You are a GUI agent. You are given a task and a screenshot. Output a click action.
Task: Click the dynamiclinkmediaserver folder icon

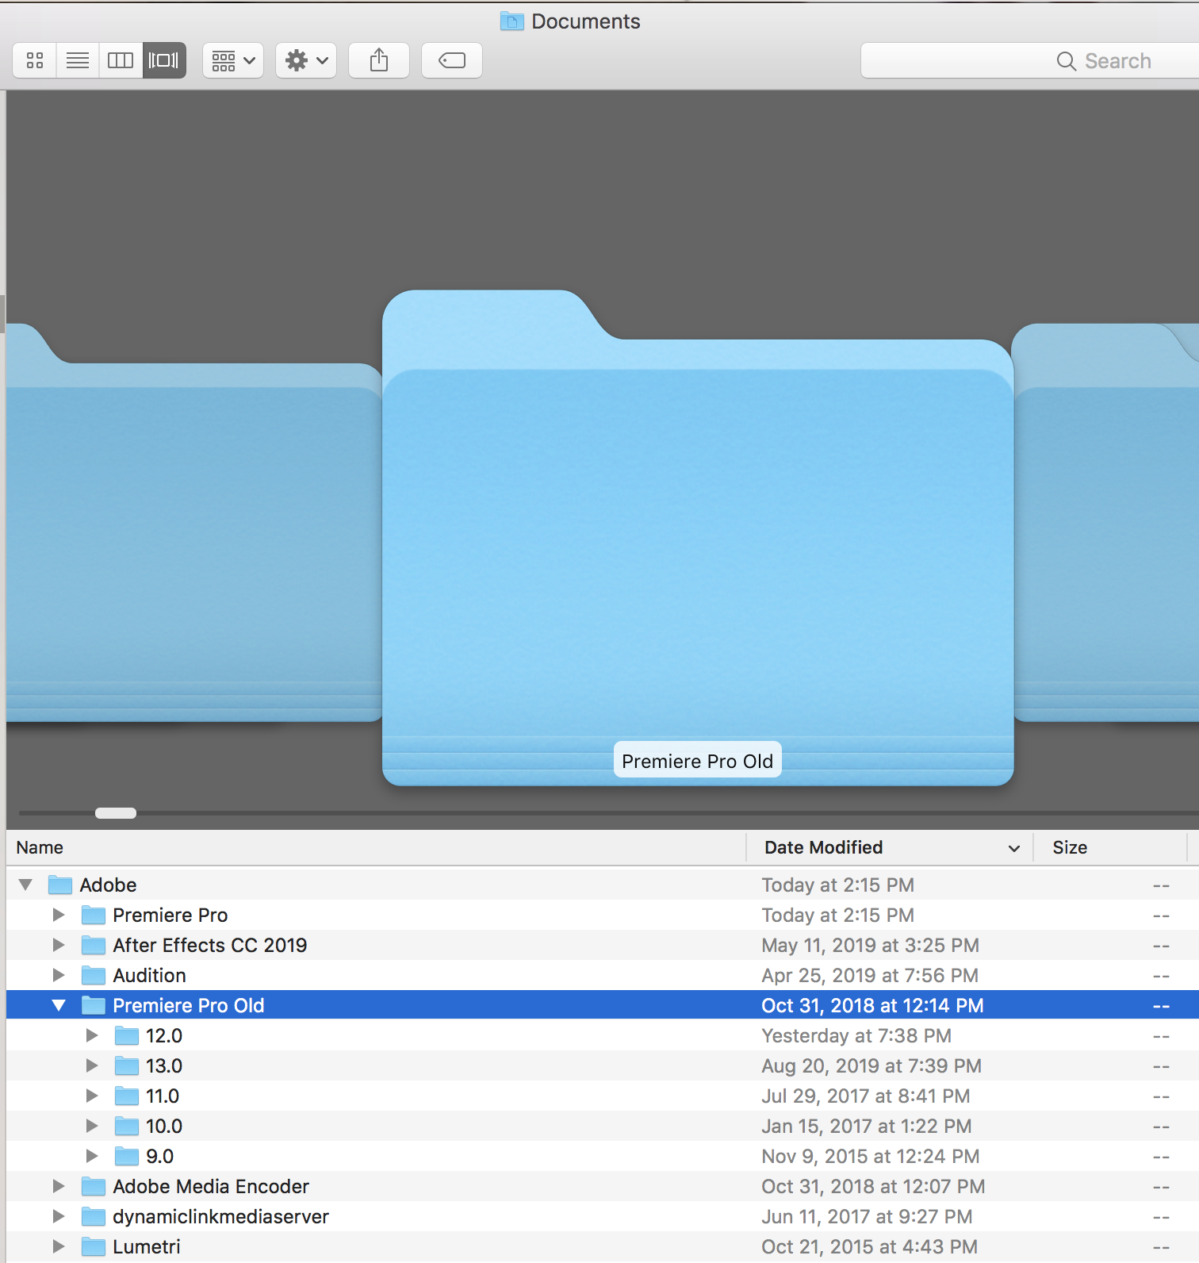tap(94, 1216)
